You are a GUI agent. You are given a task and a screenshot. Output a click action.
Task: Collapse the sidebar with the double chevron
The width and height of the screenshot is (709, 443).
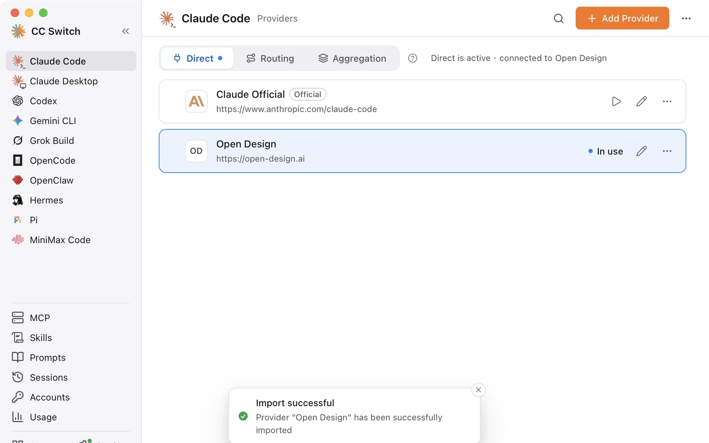pyautogui.click(x=125, y=31)
